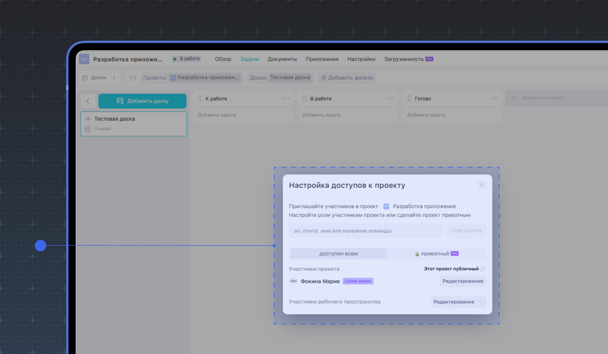Click the ТД icon on Тестовая доска card
Image resolution: width=608 pixels, height=354 pixels.
88,118
